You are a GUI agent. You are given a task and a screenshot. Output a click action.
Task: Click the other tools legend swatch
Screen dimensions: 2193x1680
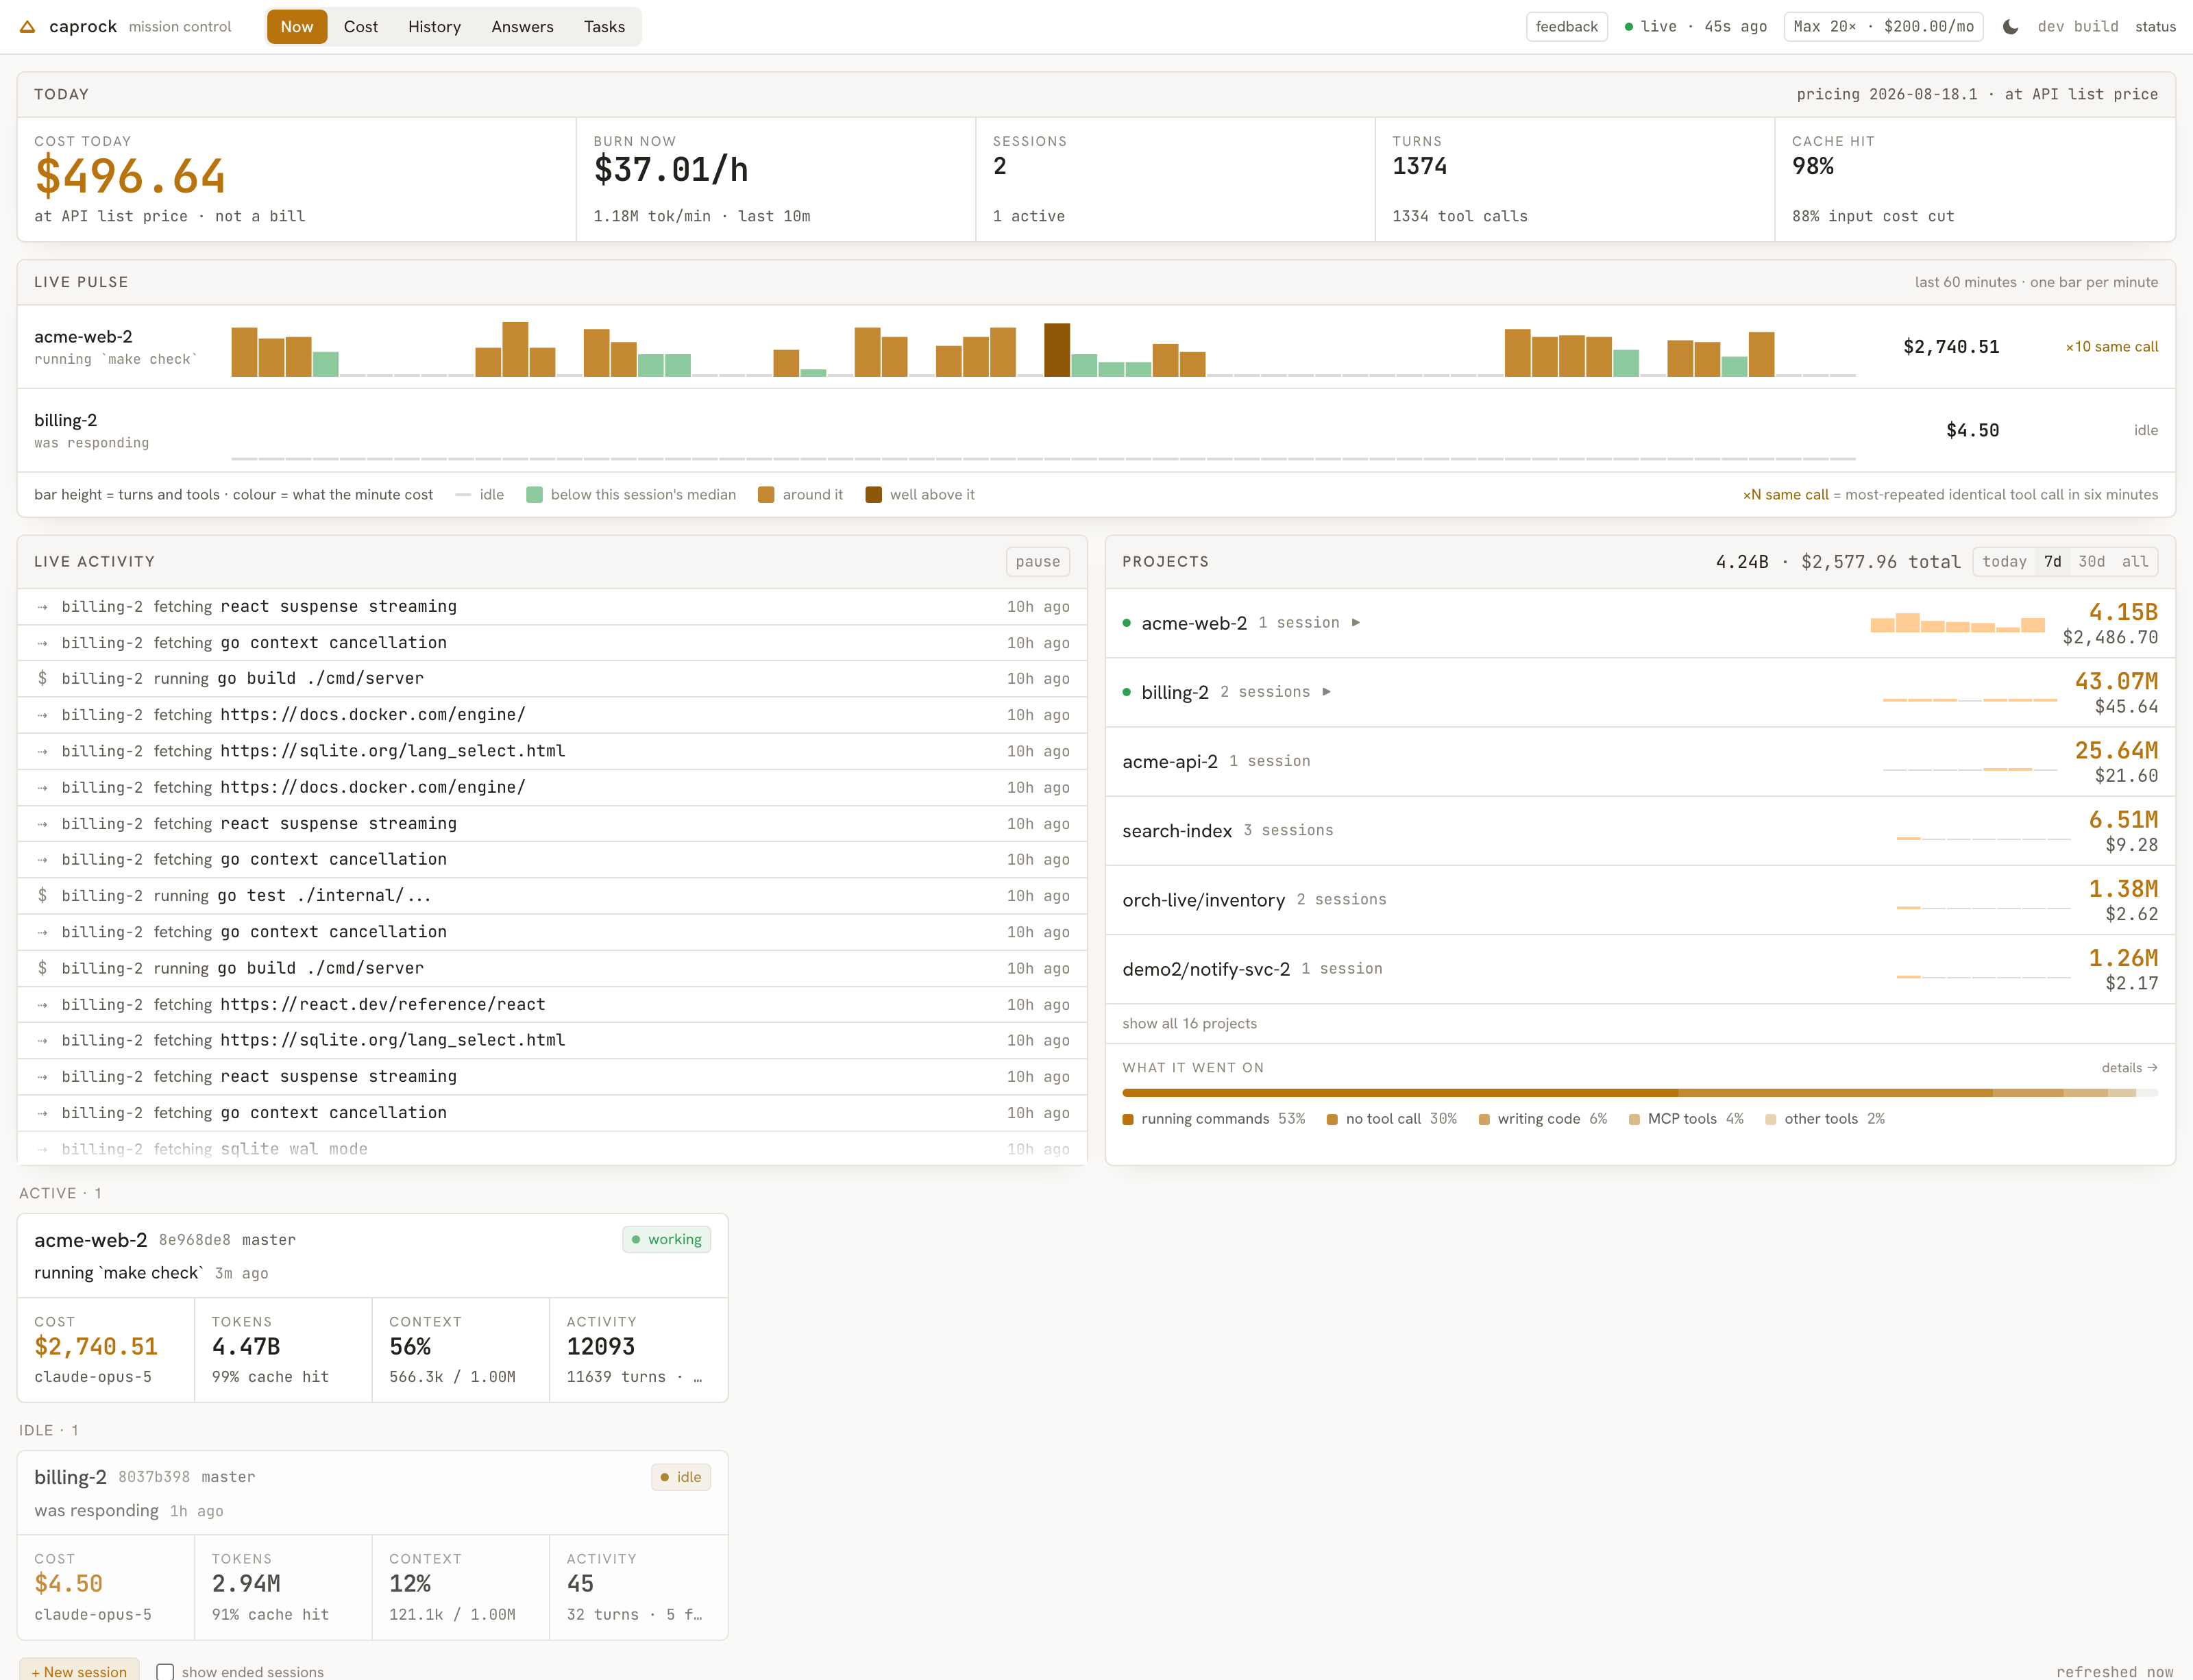1771,1120
